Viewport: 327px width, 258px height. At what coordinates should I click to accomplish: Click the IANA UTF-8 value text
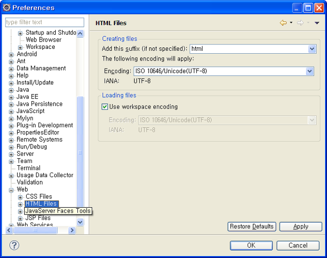[142, 81]
